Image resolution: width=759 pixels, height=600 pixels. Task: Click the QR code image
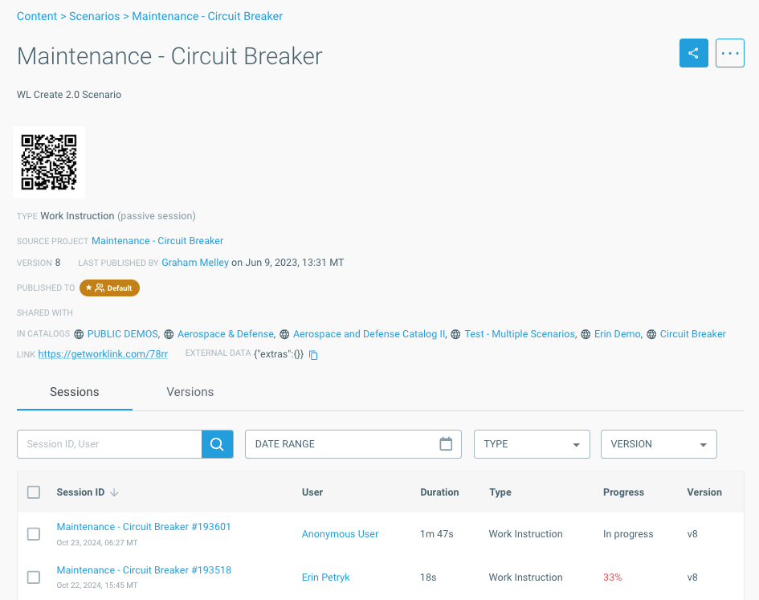(x=49, y=162)
